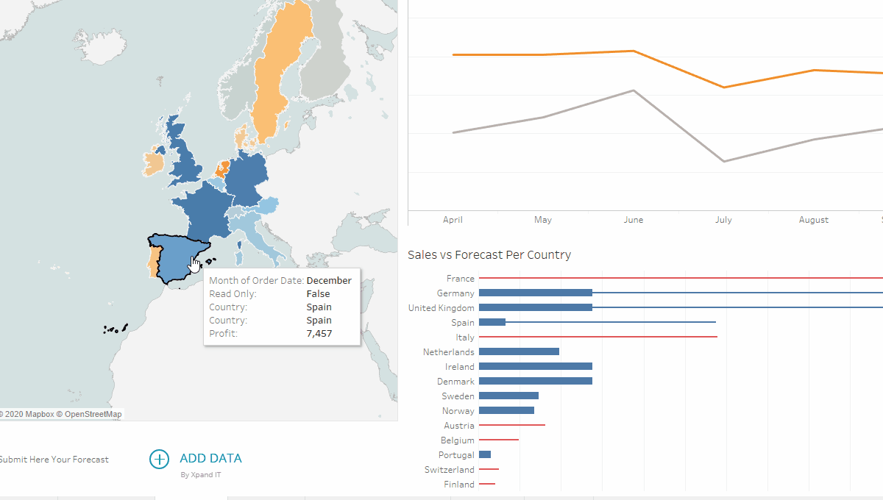
Task: Click the Sales vs Forecast Per Country title
Action: point(490,254)
